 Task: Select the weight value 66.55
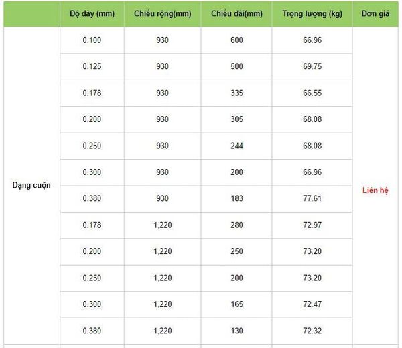click(x=312, y=93)
